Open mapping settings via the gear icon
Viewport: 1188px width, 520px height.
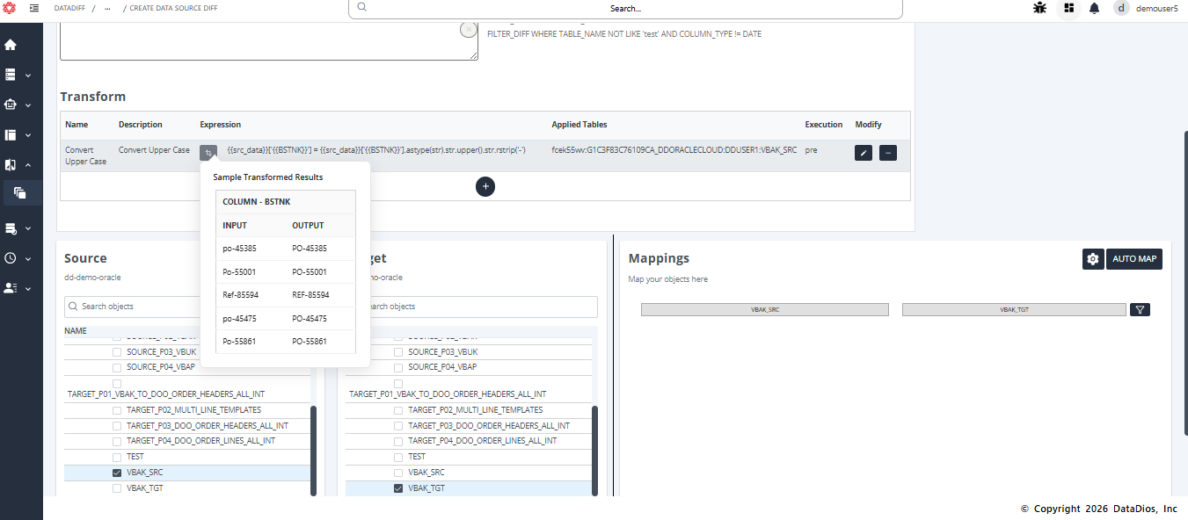1092,259
